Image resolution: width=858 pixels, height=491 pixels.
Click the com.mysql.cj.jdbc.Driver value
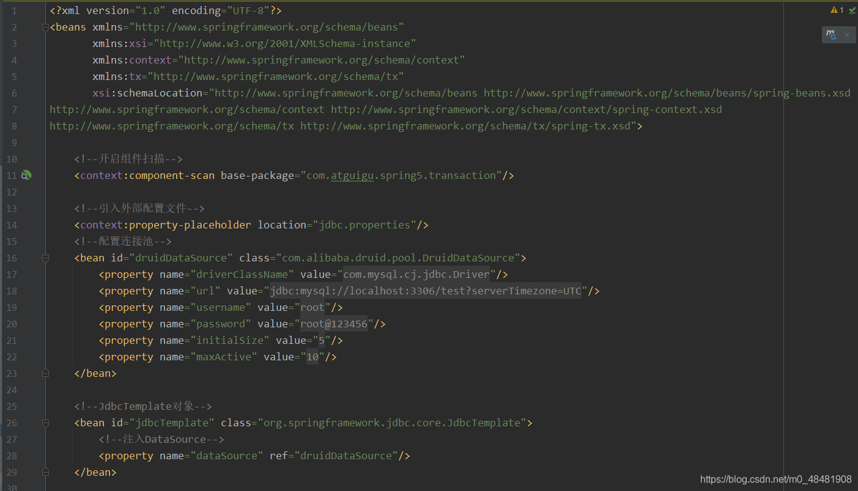tap(416, 274)
